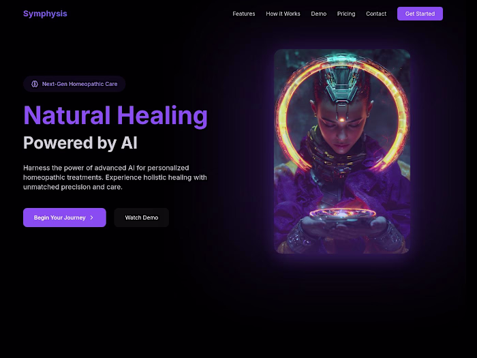Click the futuristic healer hero image
This screenshot has height=358, width=477.
pyautogui.click(x=342, y=151)
